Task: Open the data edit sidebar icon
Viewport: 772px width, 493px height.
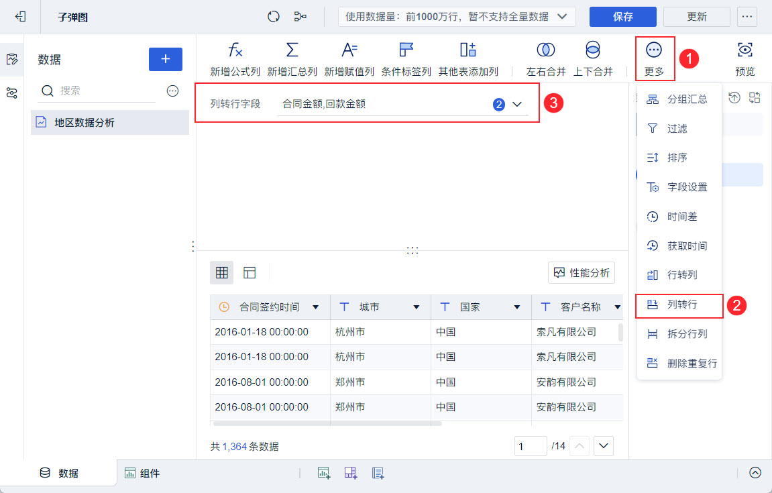Action: click(x=12, y=60)
